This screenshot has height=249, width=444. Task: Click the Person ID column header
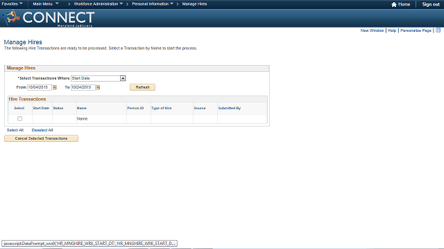tap(136, 108)
